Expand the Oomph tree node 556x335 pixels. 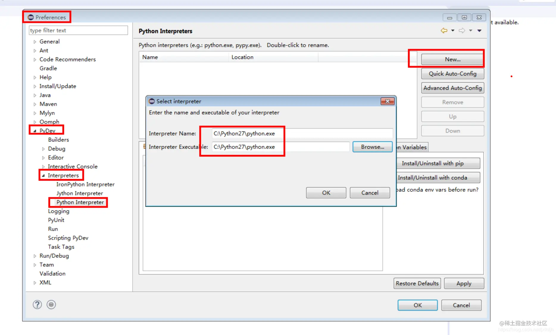click(x=35, y=122)
